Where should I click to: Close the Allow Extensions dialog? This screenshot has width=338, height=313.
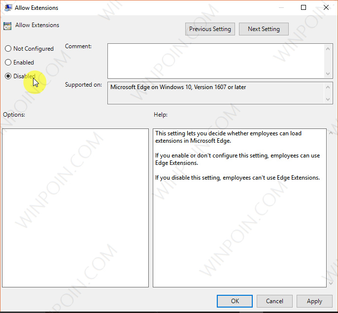click(326, 7)
